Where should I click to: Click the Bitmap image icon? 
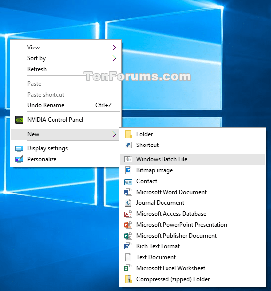tap(128, 170)
